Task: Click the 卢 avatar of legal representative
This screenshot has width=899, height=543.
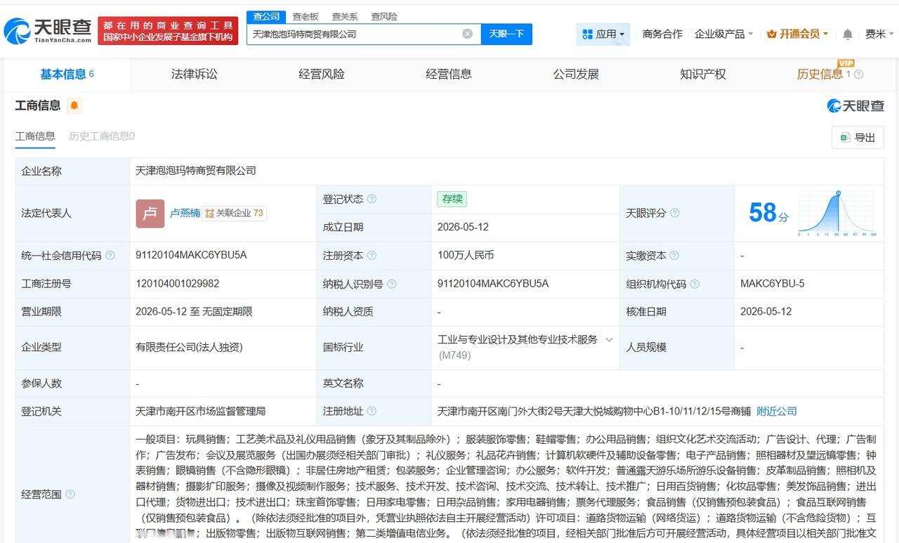Action: point(150,213)
